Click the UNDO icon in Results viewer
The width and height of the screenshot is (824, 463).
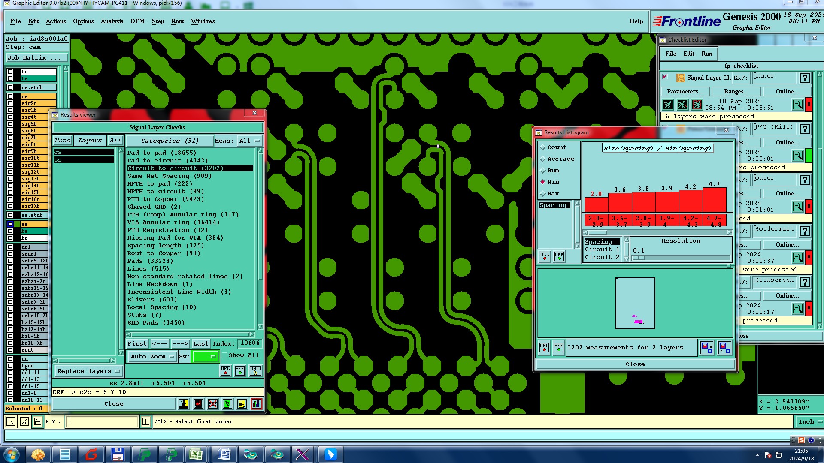[x=255, y=371]
